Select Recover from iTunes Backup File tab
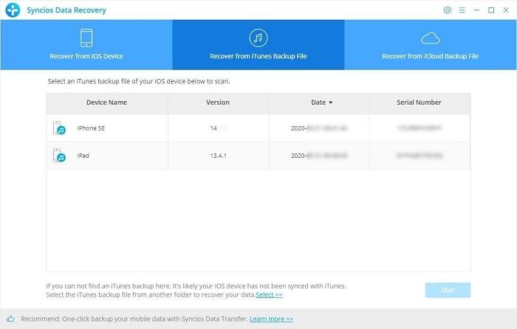The height and width of the screenshot is (329, 517). (x=258, y=45)
